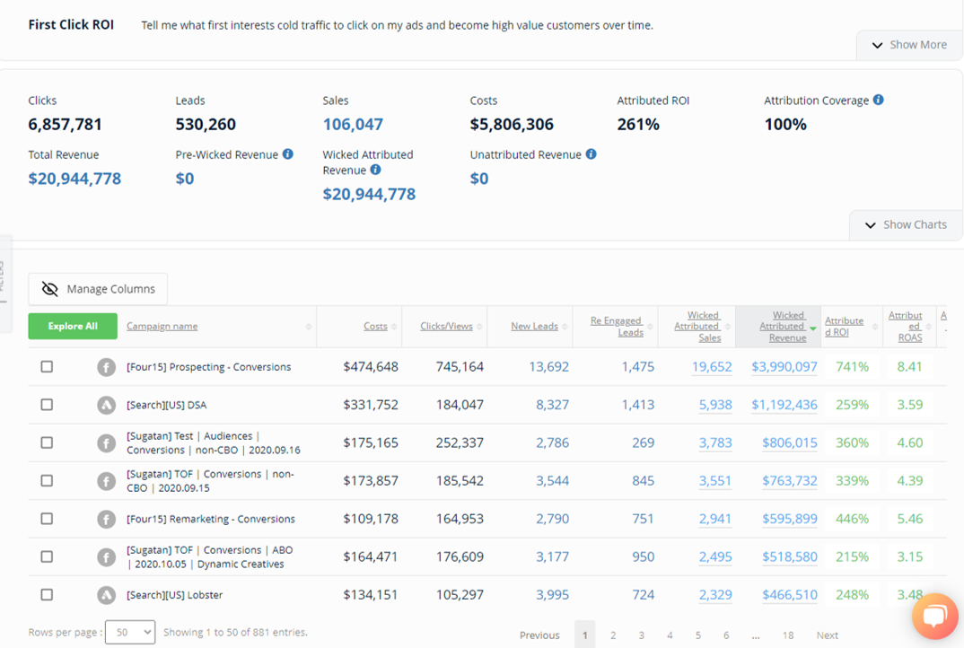Click the Facebook icon beside [Four15] Remarketing - Conversions

(106, 518)
